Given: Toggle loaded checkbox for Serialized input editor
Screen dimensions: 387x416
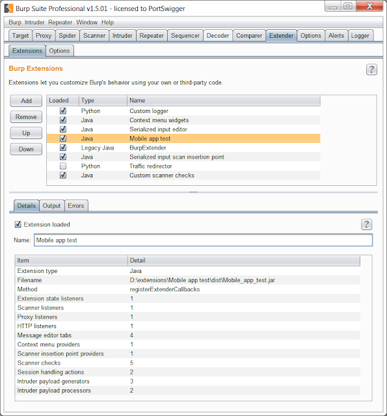Looking at the screenshot, I should coord(63,129).
